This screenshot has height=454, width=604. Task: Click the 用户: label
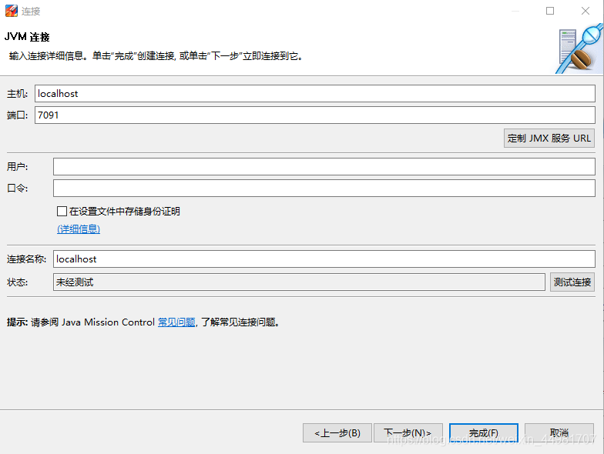click(x=17, y=166)
